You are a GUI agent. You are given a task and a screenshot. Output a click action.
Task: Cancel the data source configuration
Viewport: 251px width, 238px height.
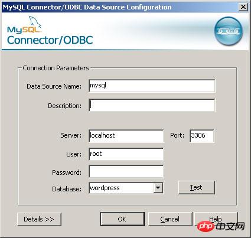pyautogui.click(x=170, y=219)
